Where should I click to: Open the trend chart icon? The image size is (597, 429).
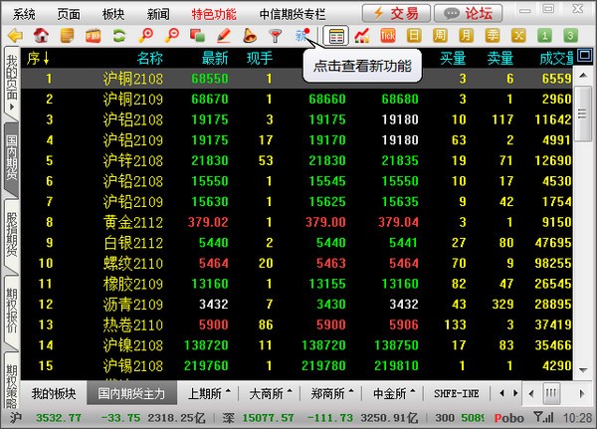pos(362,36)
